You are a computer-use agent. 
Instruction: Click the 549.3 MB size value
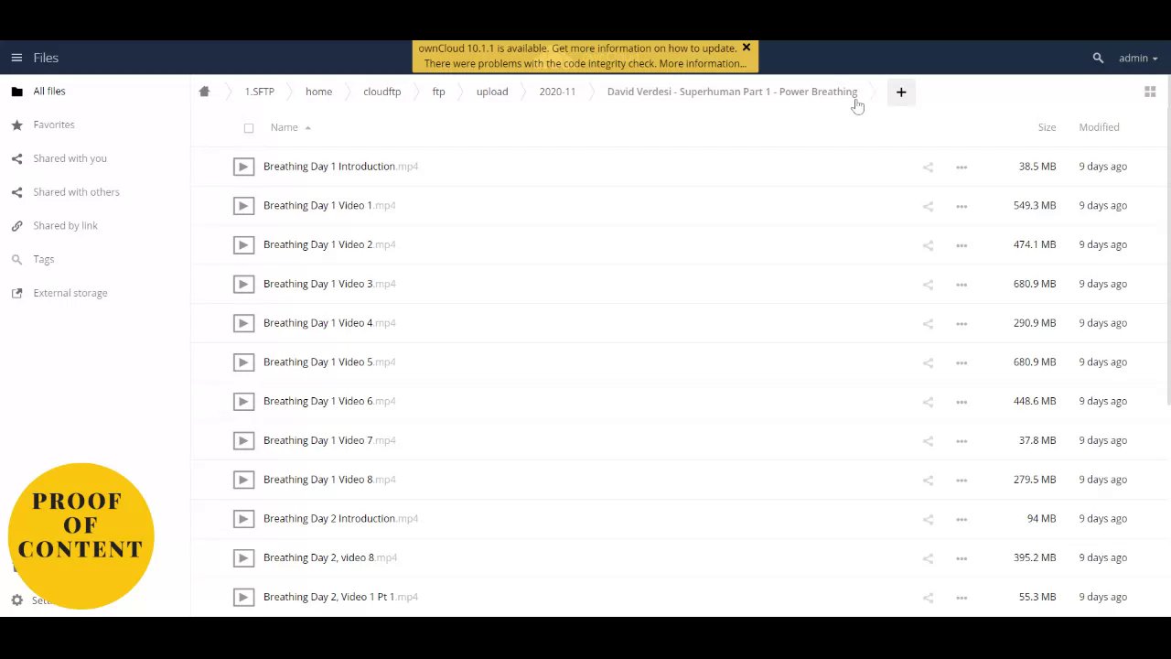(1035, 205)
